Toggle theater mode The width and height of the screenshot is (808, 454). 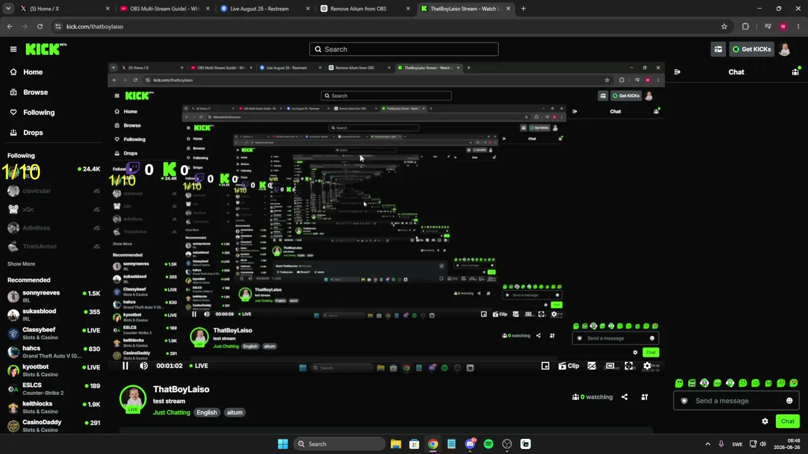pos(610,366)
